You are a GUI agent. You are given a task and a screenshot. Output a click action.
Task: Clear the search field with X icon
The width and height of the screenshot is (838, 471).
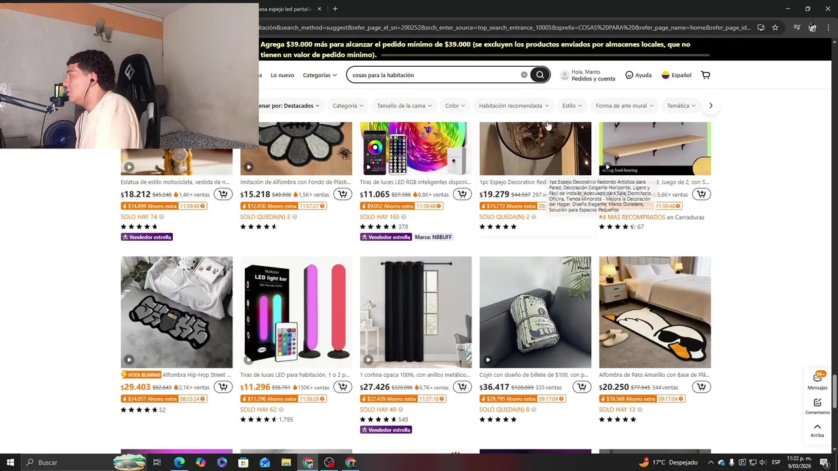[x=524, y=75]
